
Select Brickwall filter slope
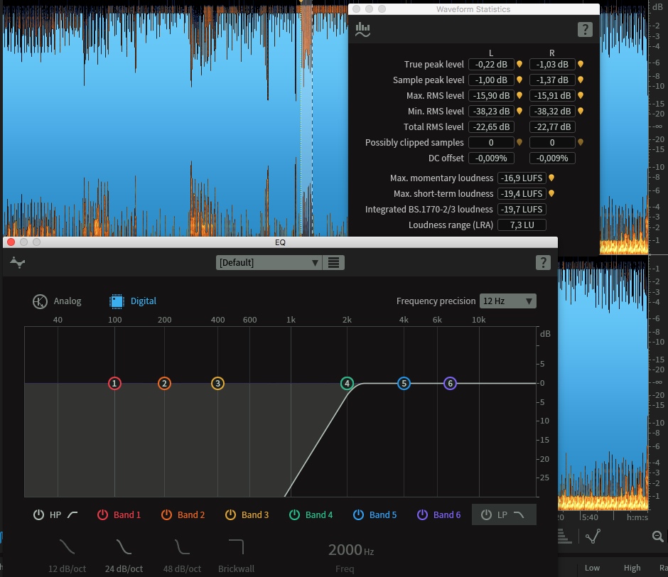click(236, 556)
